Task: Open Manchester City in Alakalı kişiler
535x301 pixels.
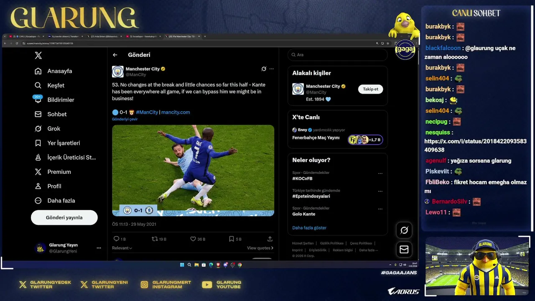Action: coord(323,87)
